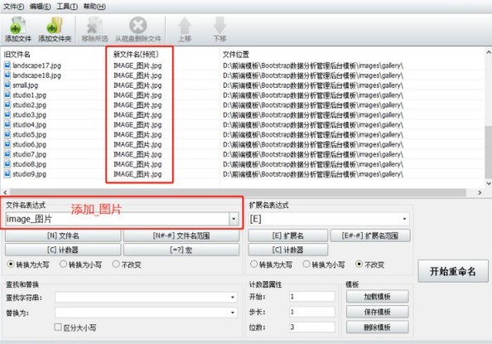Click the 加载模板 button

coord(377,296)
